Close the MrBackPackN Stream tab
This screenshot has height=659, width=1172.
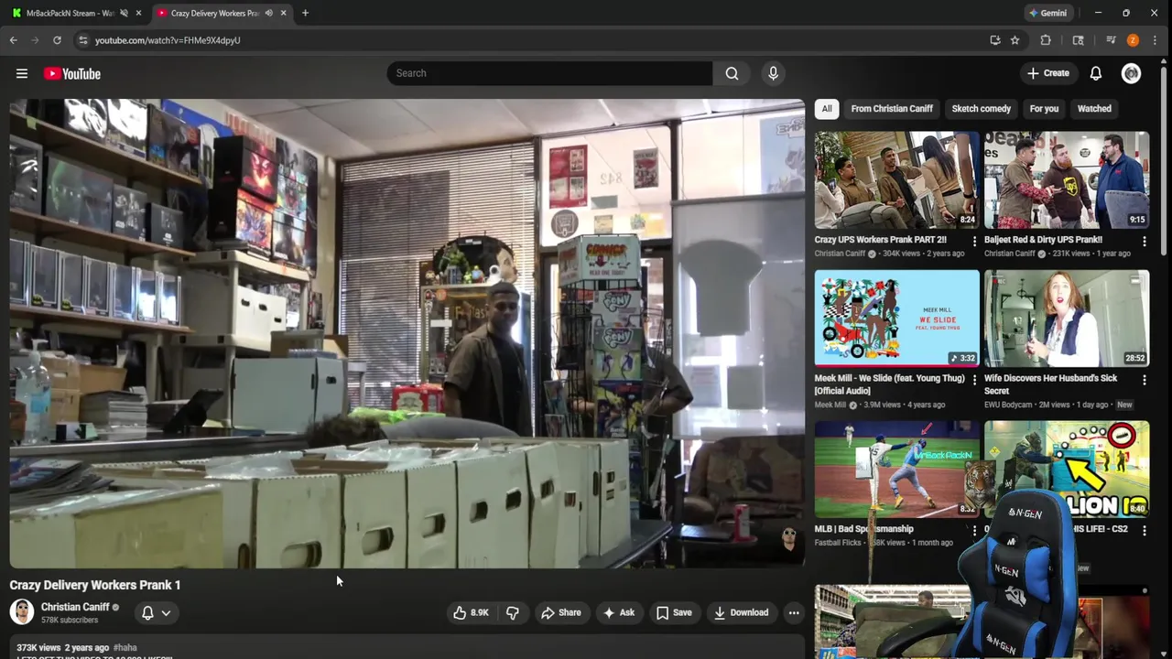138,13
